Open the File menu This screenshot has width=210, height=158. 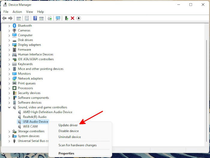(6, 12)
